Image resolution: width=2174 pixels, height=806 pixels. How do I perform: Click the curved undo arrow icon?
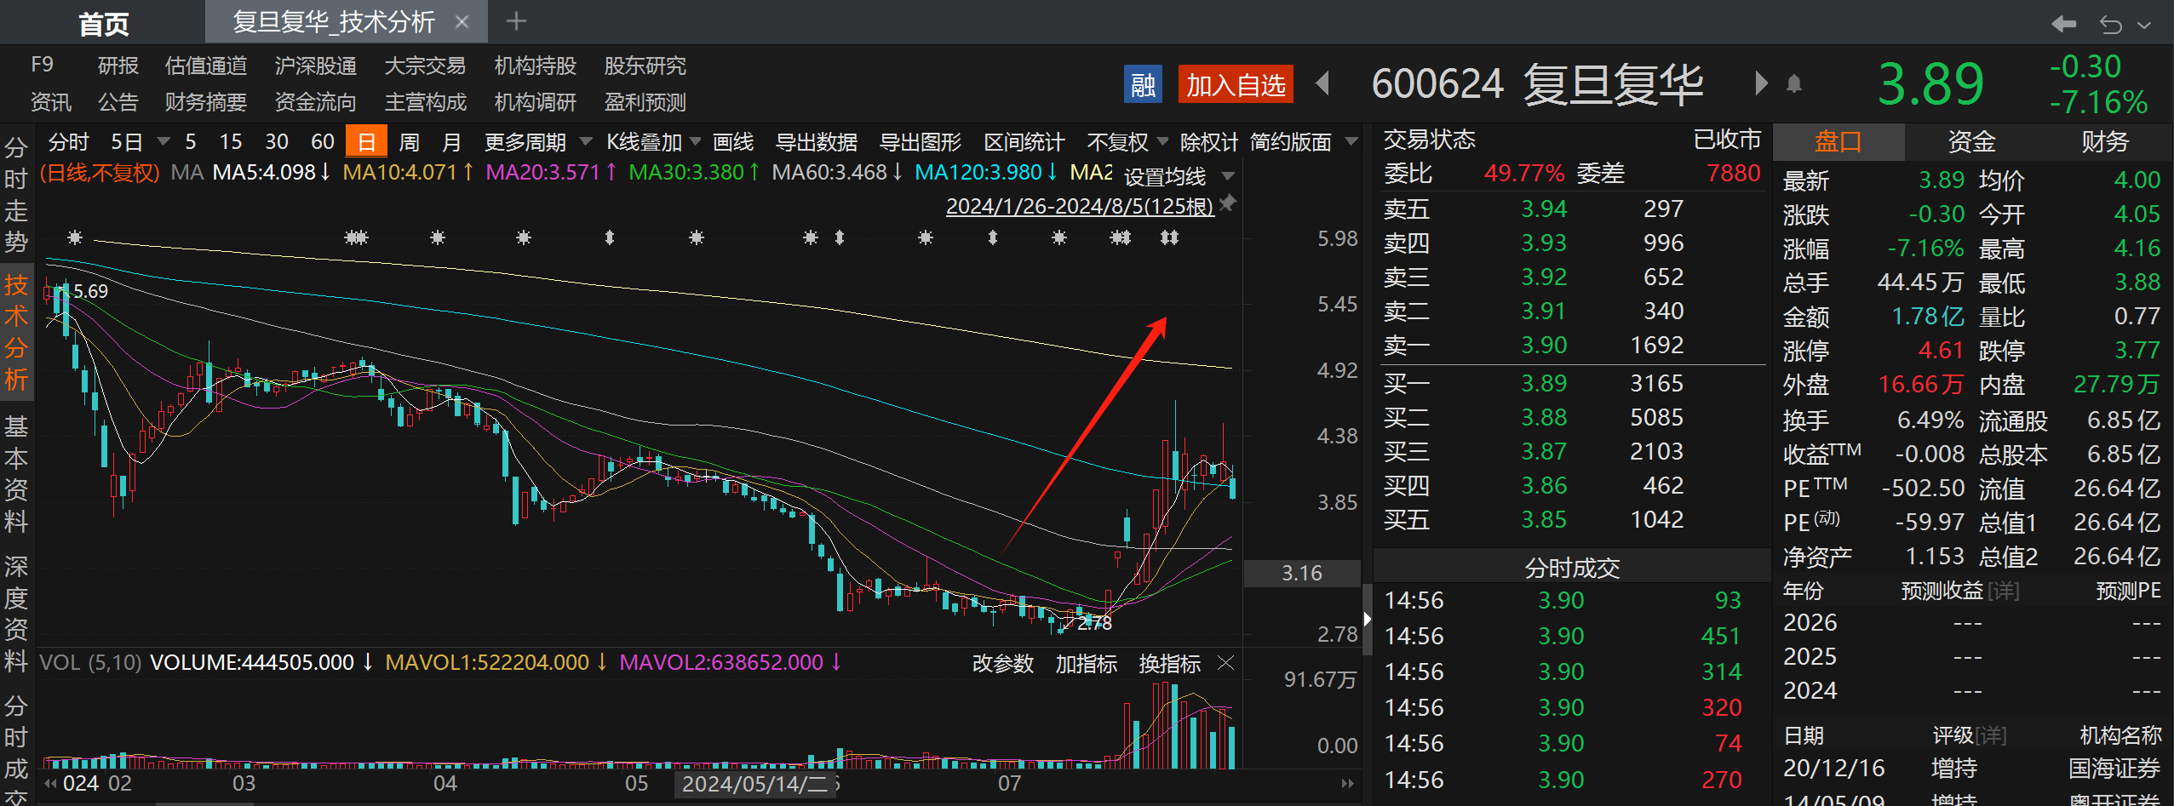coord(2110,25)
